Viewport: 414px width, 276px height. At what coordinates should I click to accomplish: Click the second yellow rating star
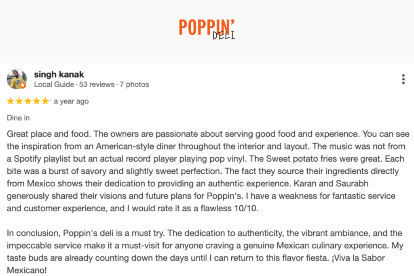pyautogui.click(x=19, y=101)
